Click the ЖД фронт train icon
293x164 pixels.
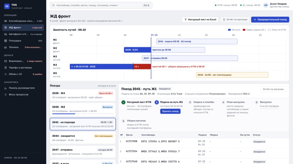click(x=6, y=28)
